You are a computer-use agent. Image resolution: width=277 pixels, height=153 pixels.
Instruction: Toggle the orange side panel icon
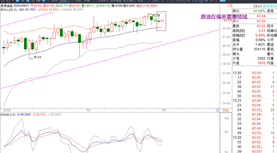tap(230, 5)
